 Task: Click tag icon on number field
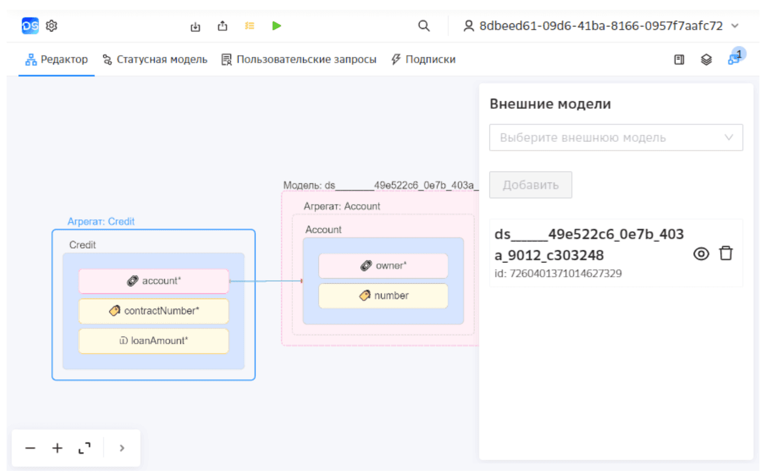click(364, 295)
